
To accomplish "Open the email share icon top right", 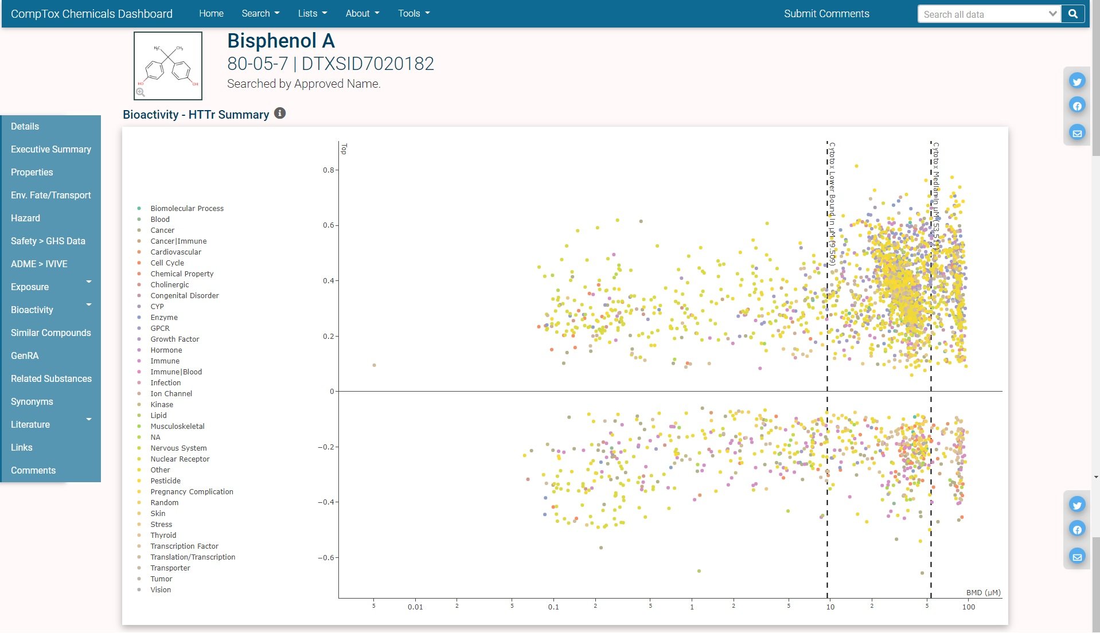I will (x=1077, y=132).
